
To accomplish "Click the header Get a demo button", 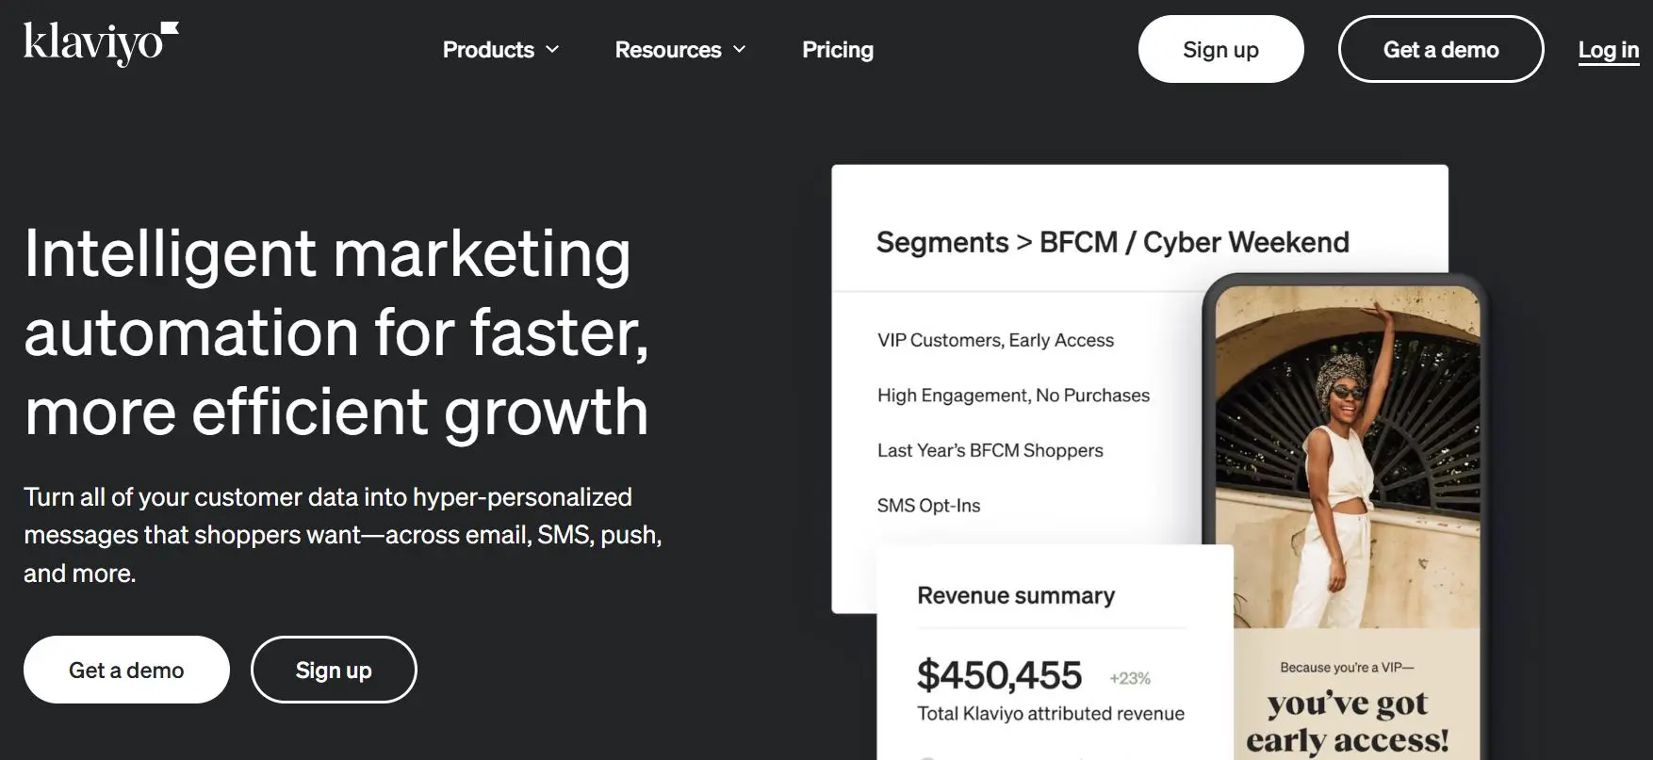I will (1441, 49).
